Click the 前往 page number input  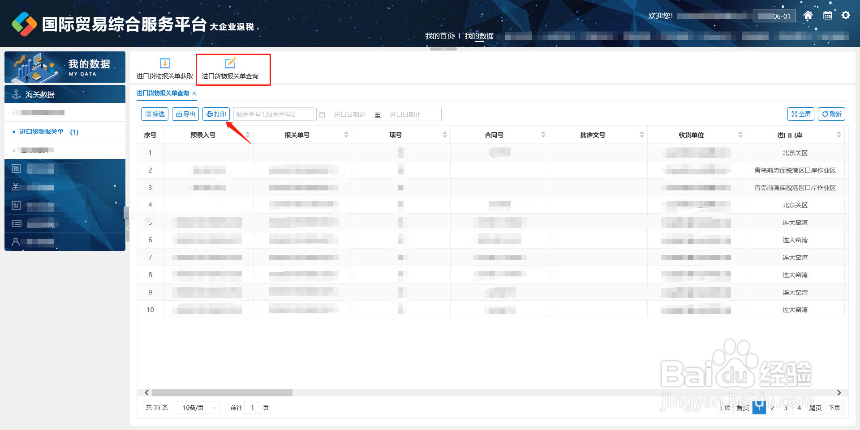tap(253, 408)
